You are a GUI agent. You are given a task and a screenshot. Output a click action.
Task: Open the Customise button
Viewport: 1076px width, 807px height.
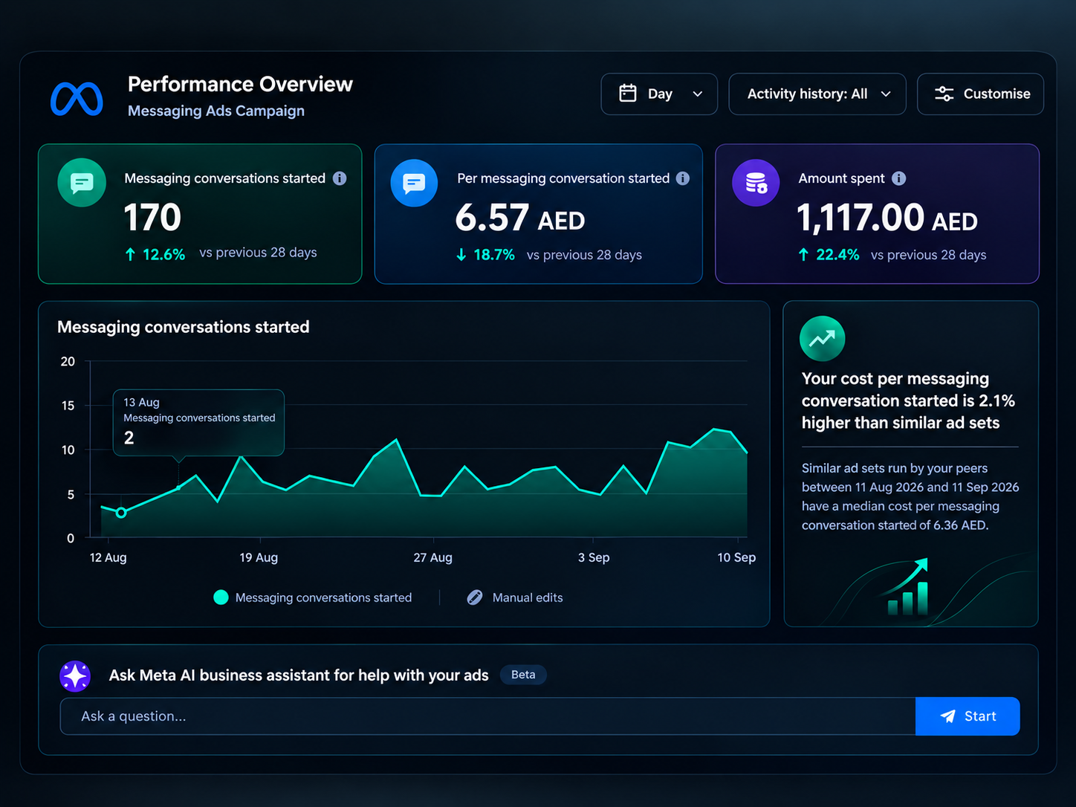pyautogui.click(x=980, y=94)
